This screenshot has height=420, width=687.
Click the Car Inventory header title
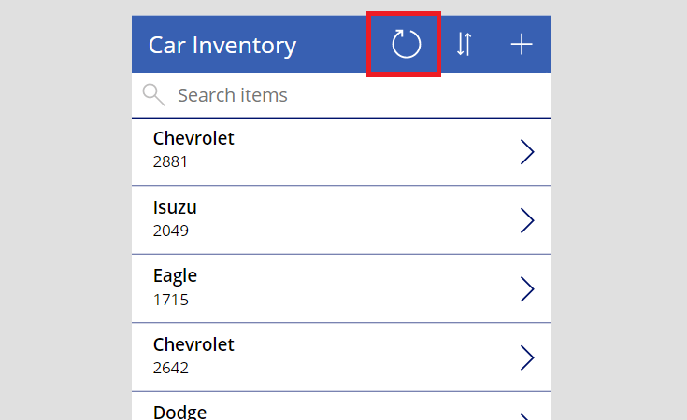pos(222,46)
